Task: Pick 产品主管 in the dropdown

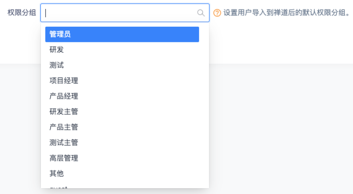Action: point(64,127)
